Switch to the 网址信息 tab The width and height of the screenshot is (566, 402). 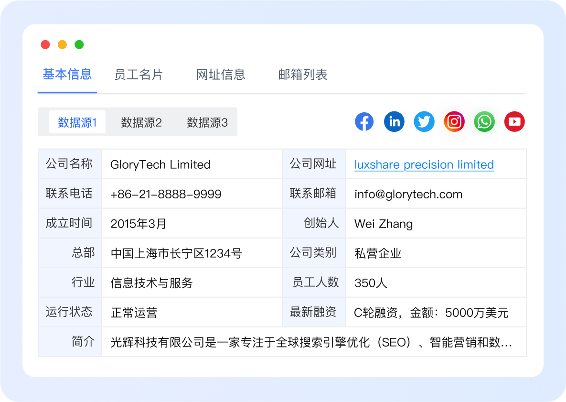tap(221, 75)
